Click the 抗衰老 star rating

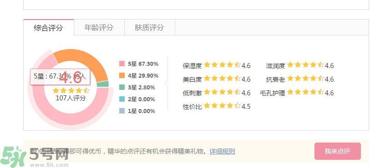[x=305, y=79]
